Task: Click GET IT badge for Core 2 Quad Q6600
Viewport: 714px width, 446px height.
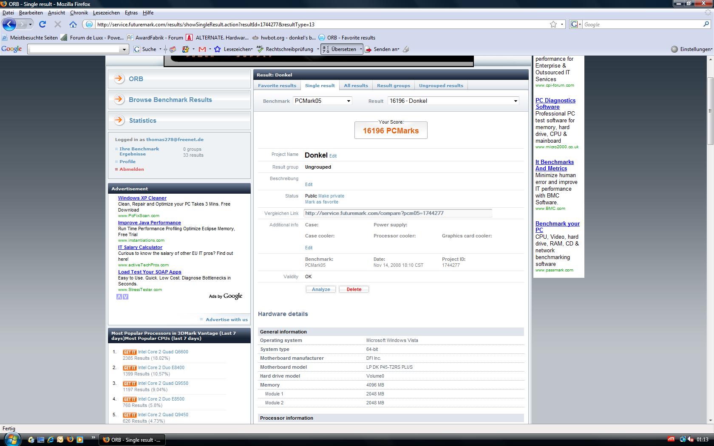Action: pyautogui.click(x=130, y=352)
